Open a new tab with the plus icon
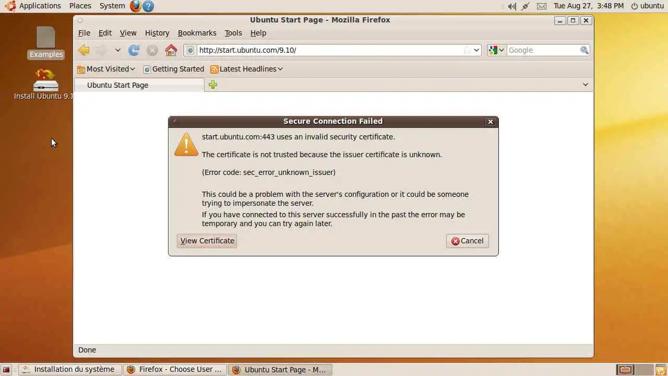This screenshot has height=376, width=668. 213,85
